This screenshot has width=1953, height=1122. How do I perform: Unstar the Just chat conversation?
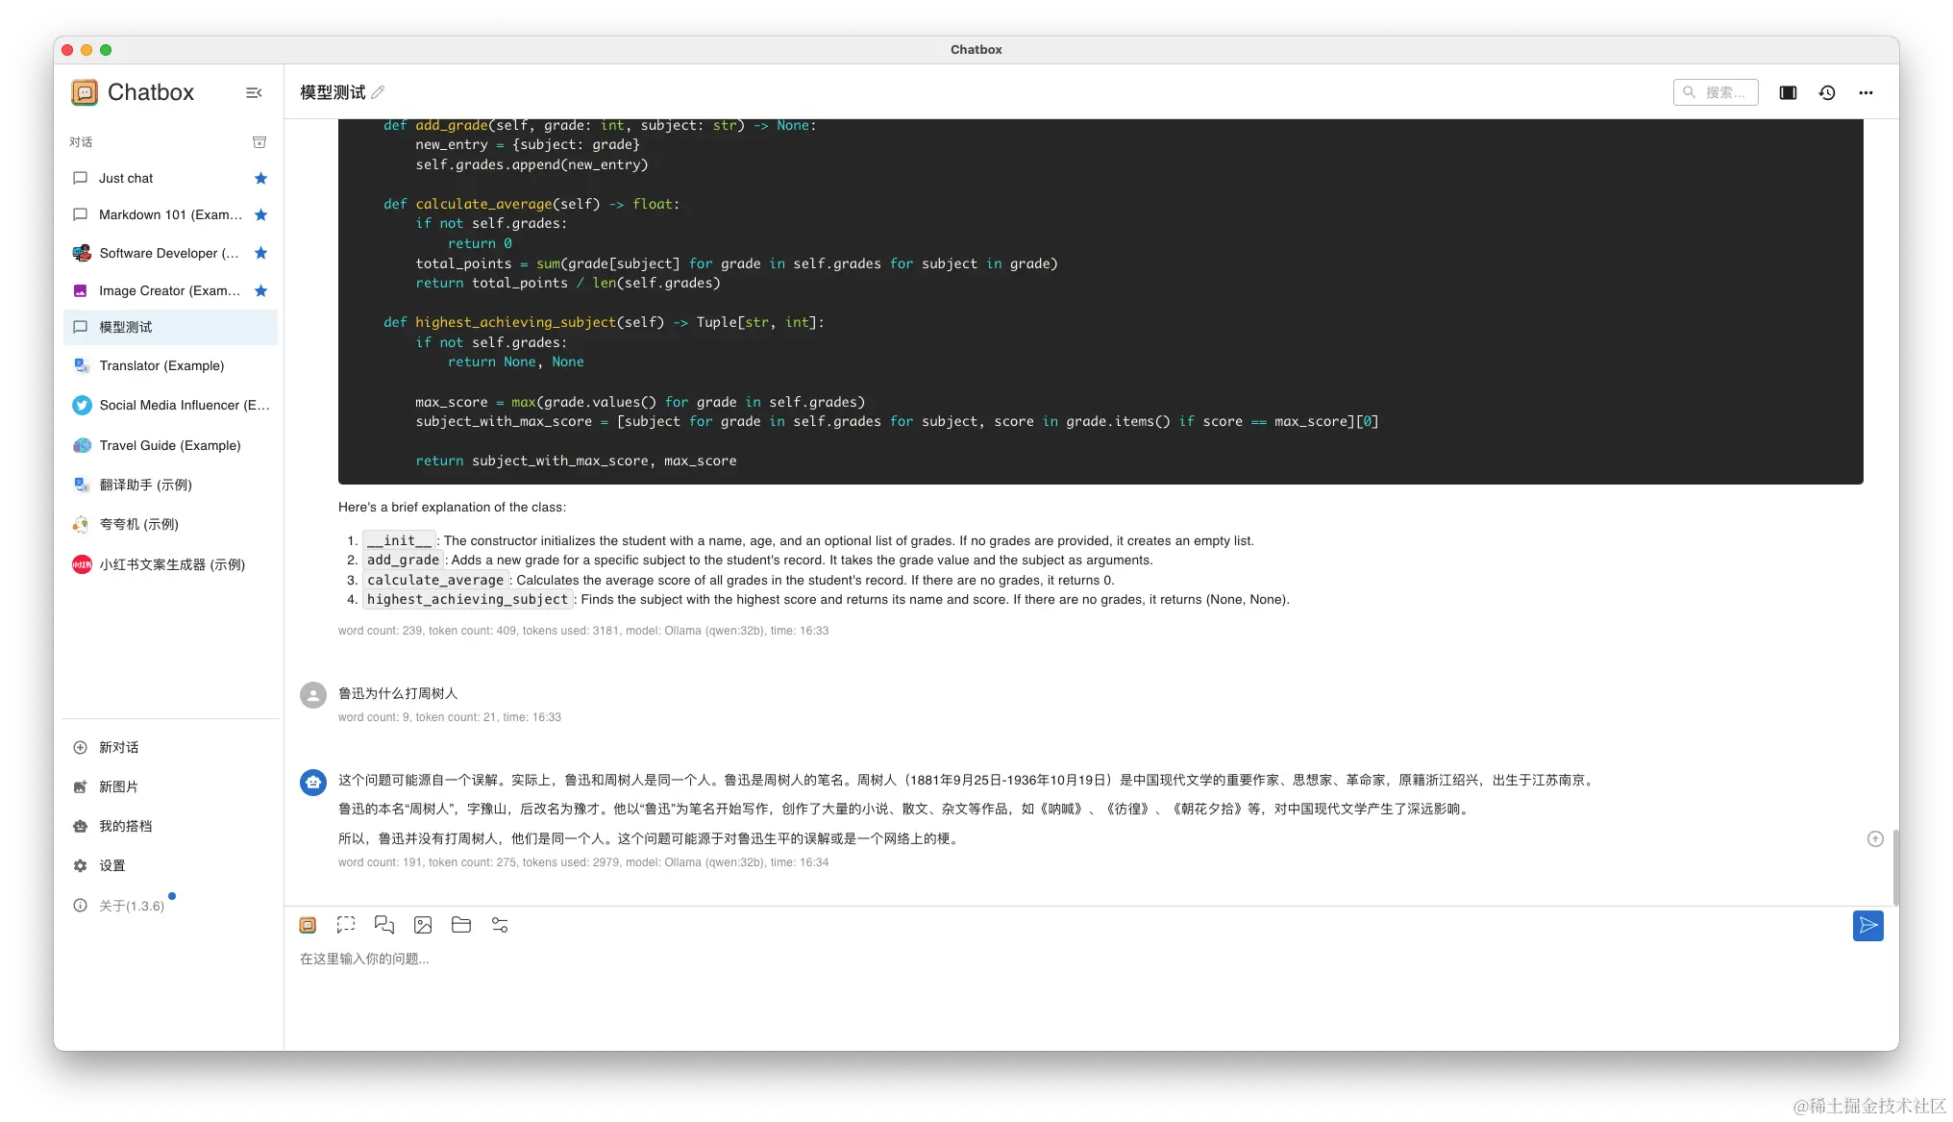point(260,179)
